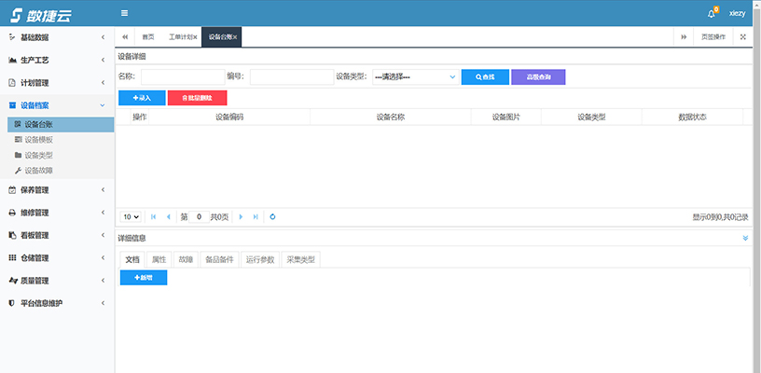This screenshot has width=761, height=373.
Task: Open the page size selector showing 10
Action: (x=131, y=216)
